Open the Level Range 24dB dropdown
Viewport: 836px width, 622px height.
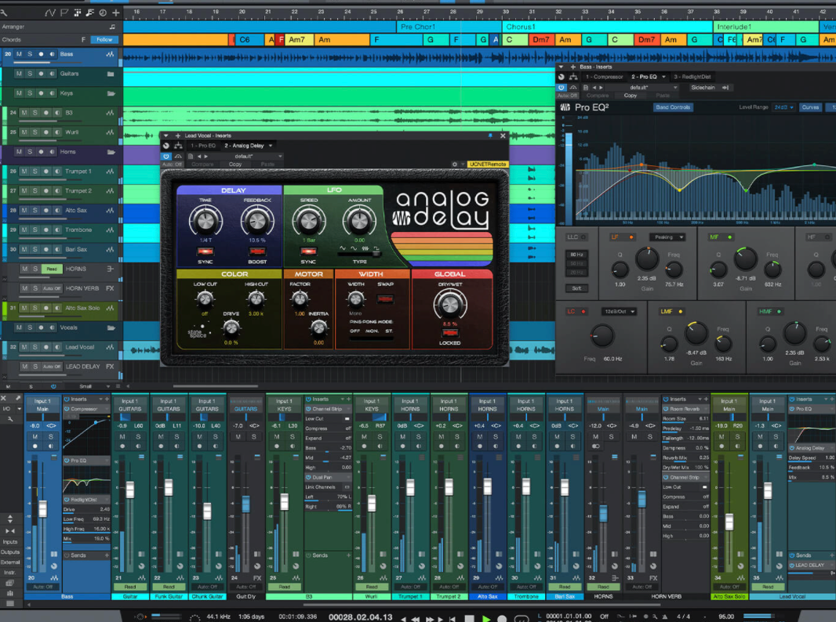tap(783, 107)
